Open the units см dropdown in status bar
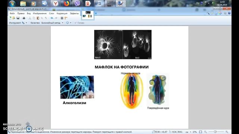Image resolution: width=239 pixels, height=134 pixels. pos(188,132)
